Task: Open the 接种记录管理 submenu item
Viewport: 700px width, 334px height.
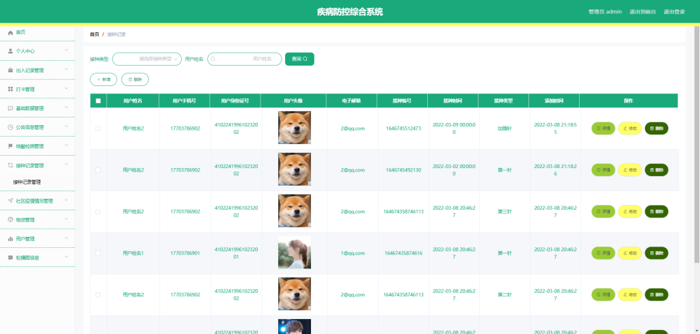Action: tap(27, 182)
